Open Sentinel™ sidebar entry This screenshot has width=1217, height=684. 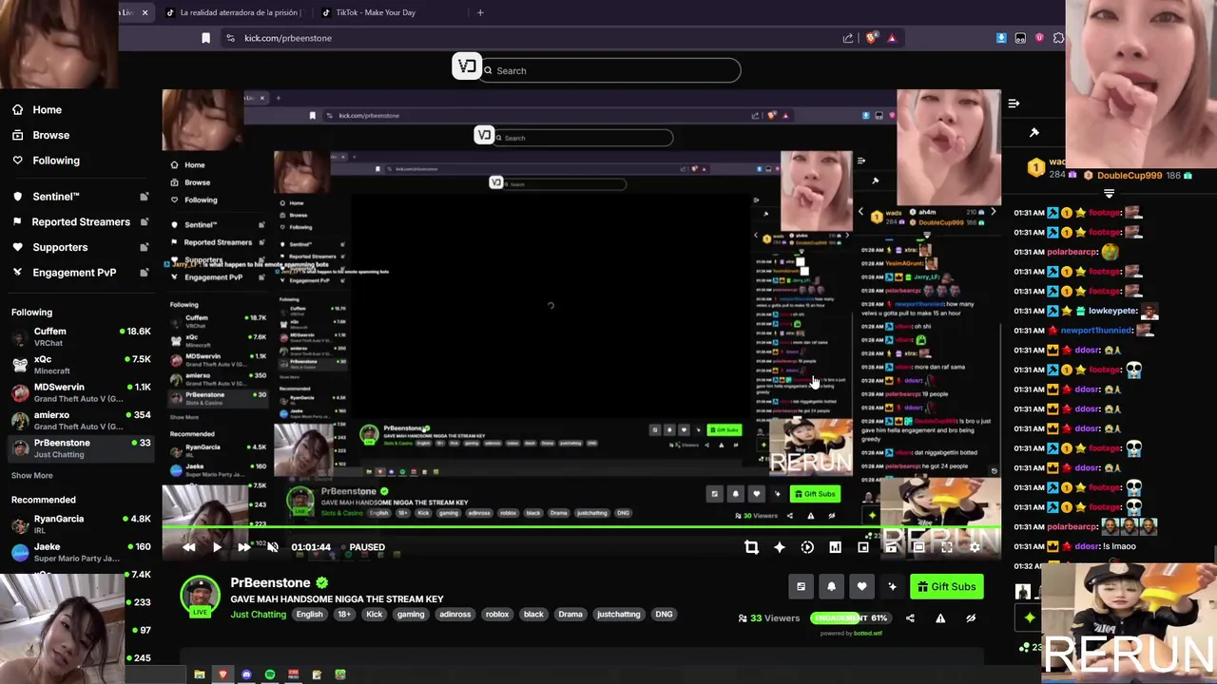point(46,197)
